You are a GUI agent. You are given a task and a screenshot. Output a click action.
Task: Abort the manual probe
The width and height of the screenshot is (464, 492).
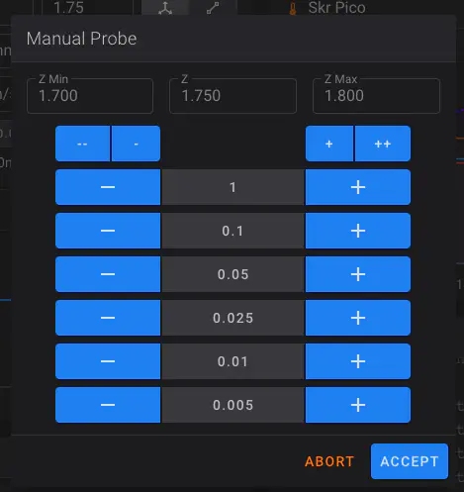point(329,461)
